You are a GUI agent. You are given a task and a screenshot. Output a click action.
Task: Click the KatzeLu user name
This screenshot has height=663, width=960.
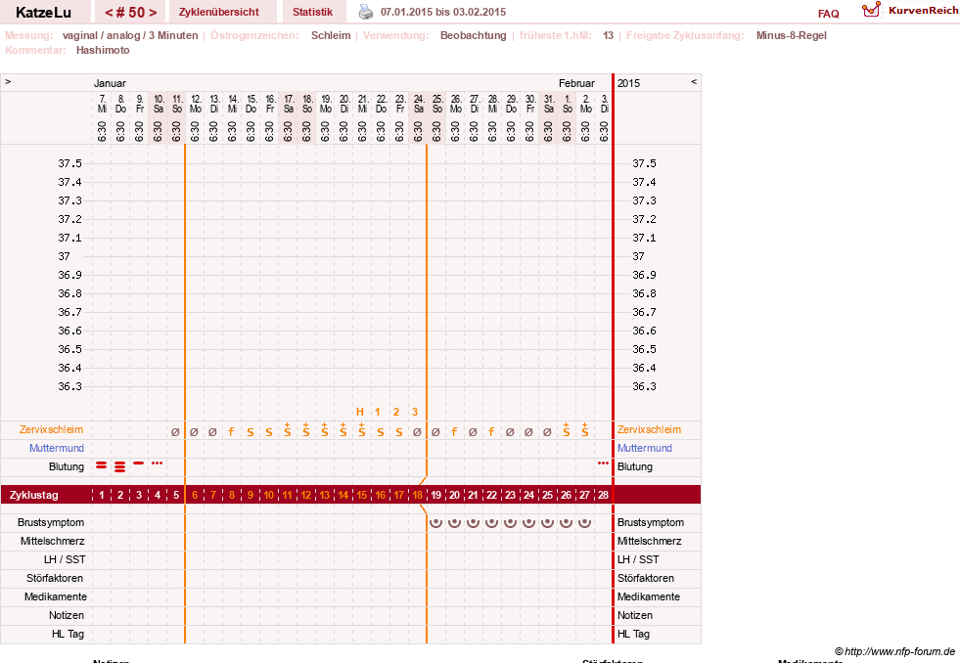(x=43, y=13)
